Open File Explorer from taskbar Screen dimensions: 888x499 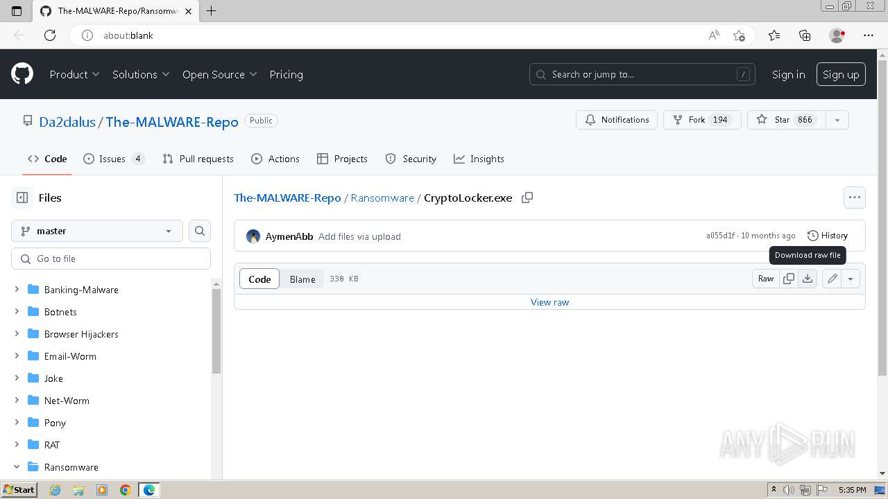click(78, 490)
